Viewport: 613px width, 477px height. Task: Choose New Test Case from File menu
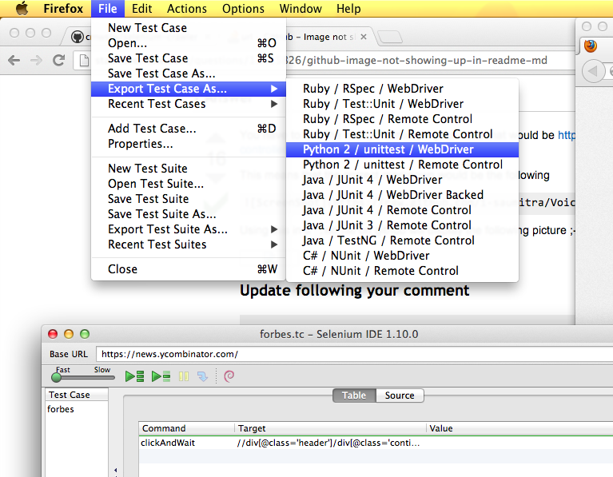coord(189,28)
